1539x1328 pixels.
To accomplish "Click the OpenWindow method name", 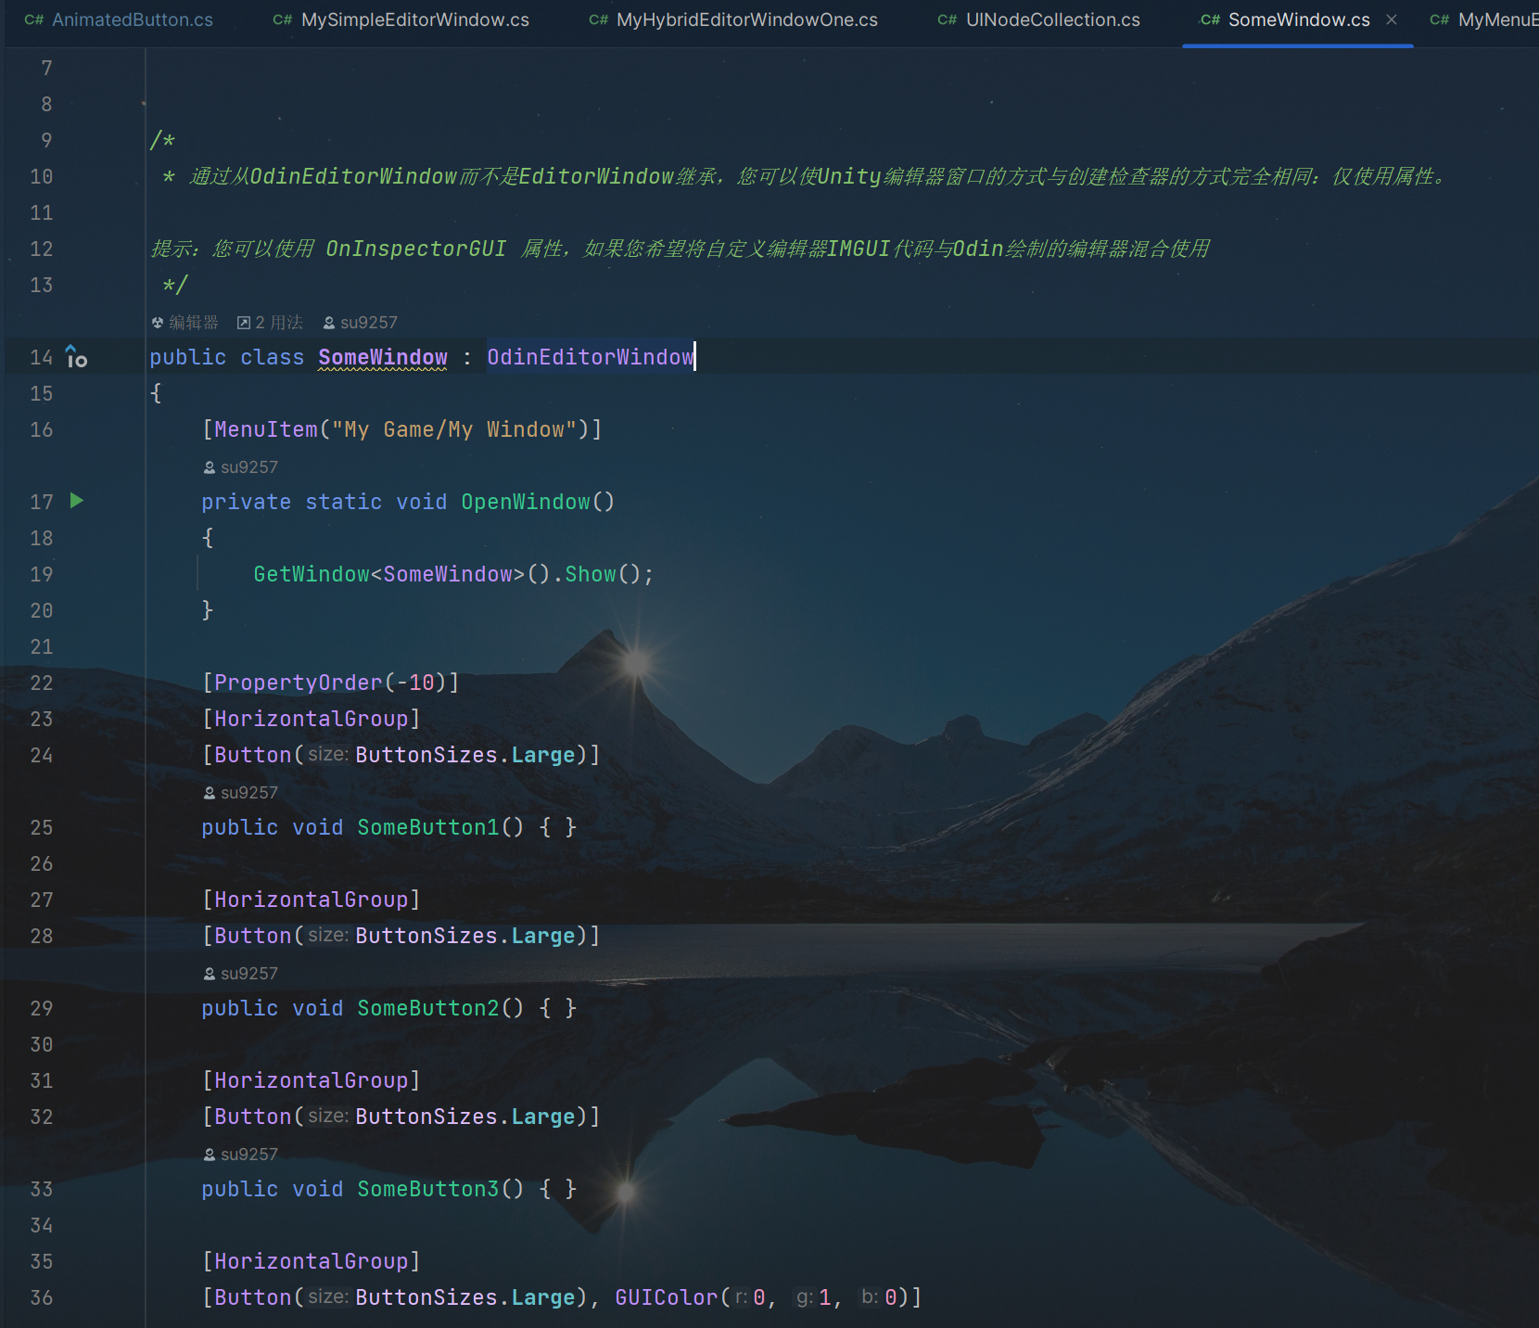I will pos(526,502).
